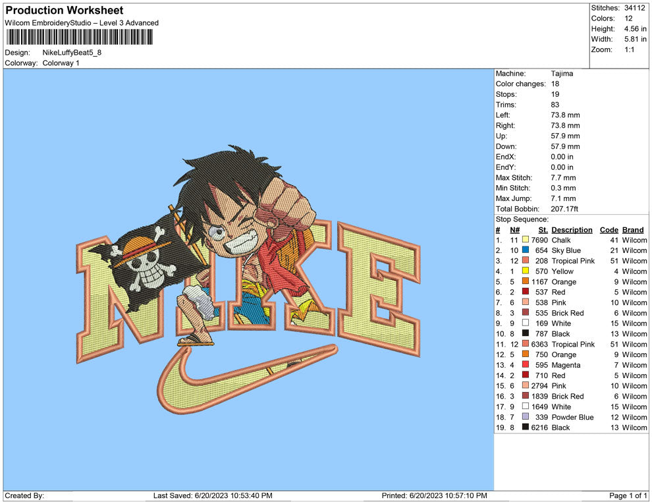652x502 pixels.
Task: Click the Max Jump value 7.1 mm
Action: 564,198
